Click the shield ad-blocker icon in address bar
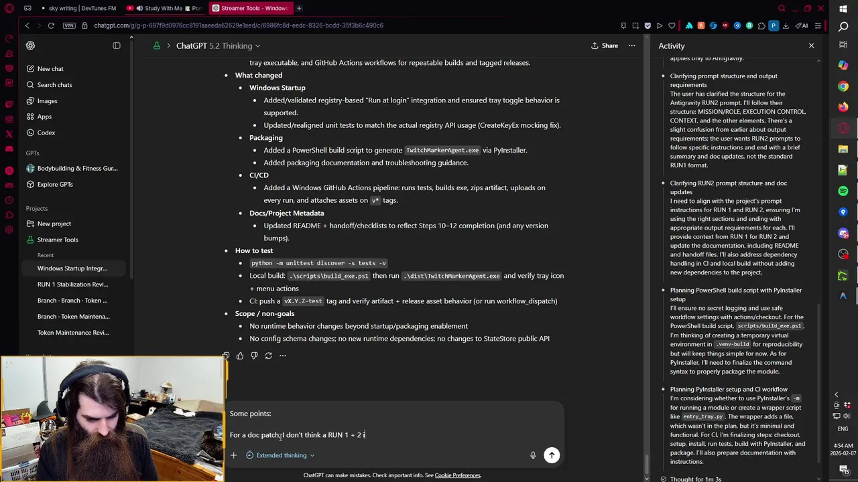Screen dimensions: 858x482 coord(648,25)
